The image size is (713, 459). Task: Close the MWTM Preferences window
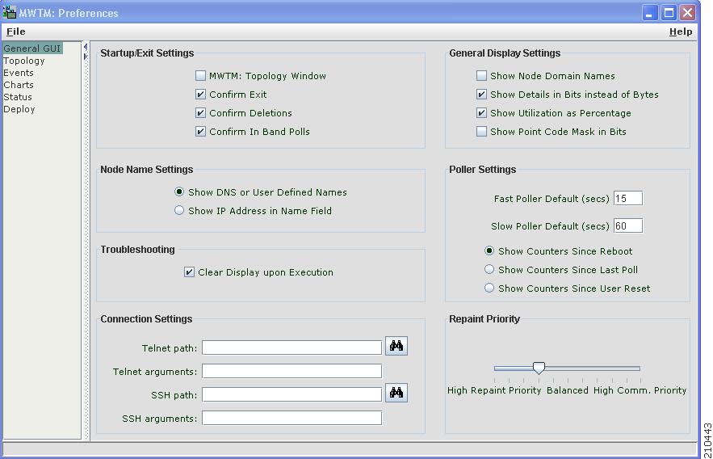pos(688,12)
